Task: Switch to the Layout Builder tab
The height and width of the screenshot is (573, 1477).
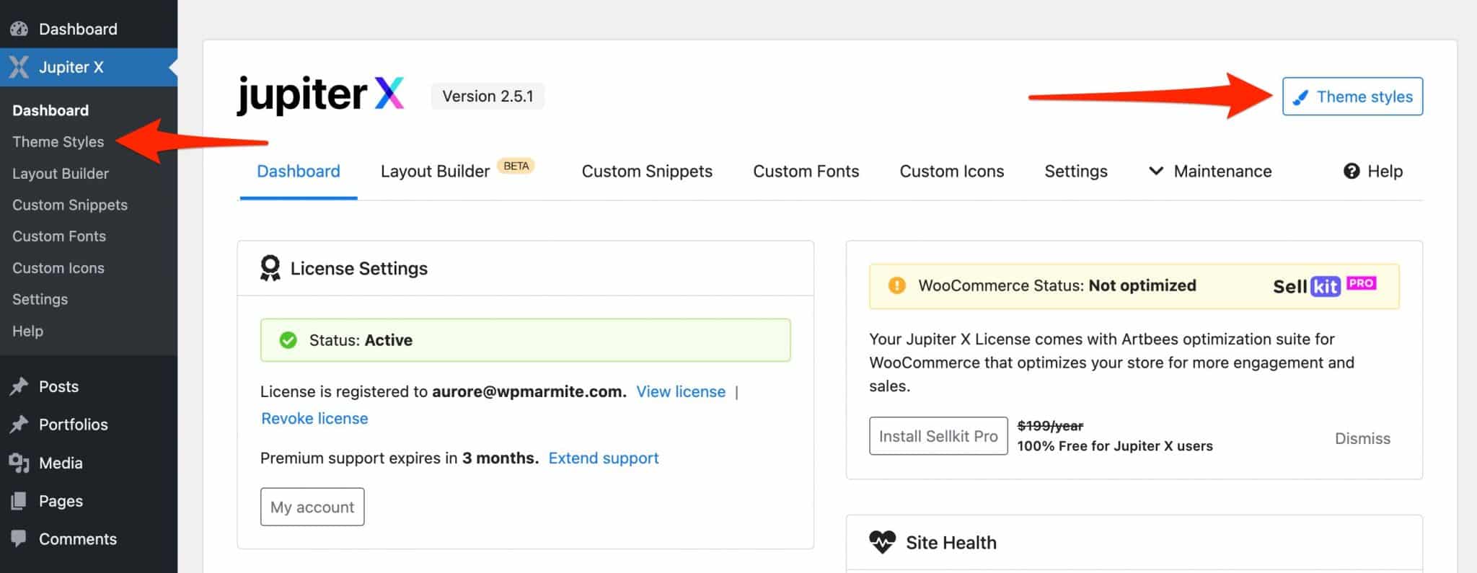Action: tap(435, 171)
